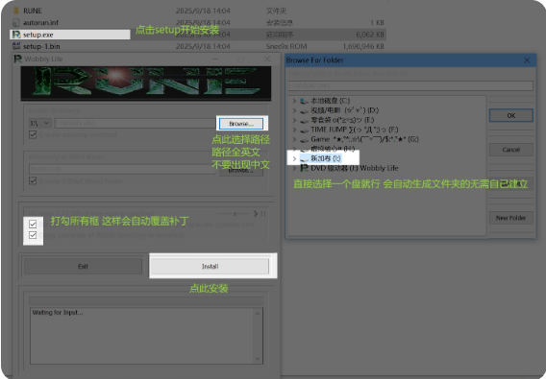Click the music volume slider
Screen dimensions: 546x379
click(233, 214)
